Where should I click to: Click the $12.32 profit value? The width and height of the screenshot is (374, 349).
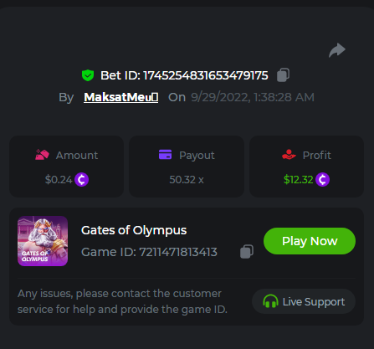click(298, 180)
